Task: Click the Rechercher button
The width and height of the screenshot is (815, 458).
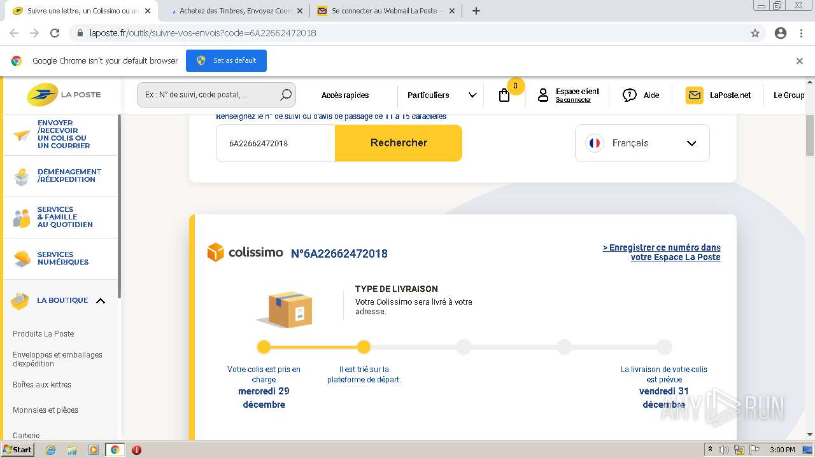Action: click(399, 143)
